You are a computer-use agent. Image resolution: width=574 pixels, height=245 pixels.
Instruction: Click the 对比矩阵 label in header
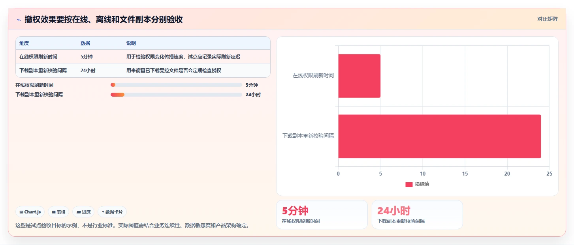[547, 19]
